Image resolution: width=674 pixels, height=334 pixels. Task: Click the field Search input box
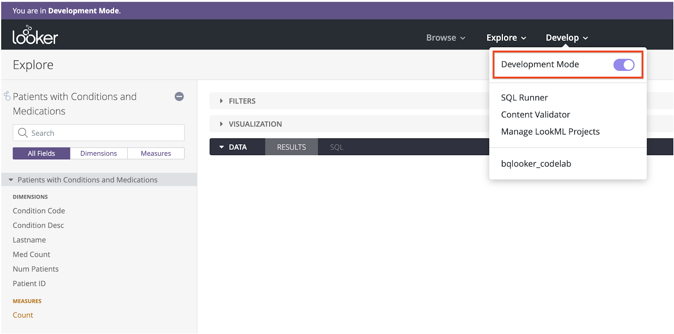point(105,133)
